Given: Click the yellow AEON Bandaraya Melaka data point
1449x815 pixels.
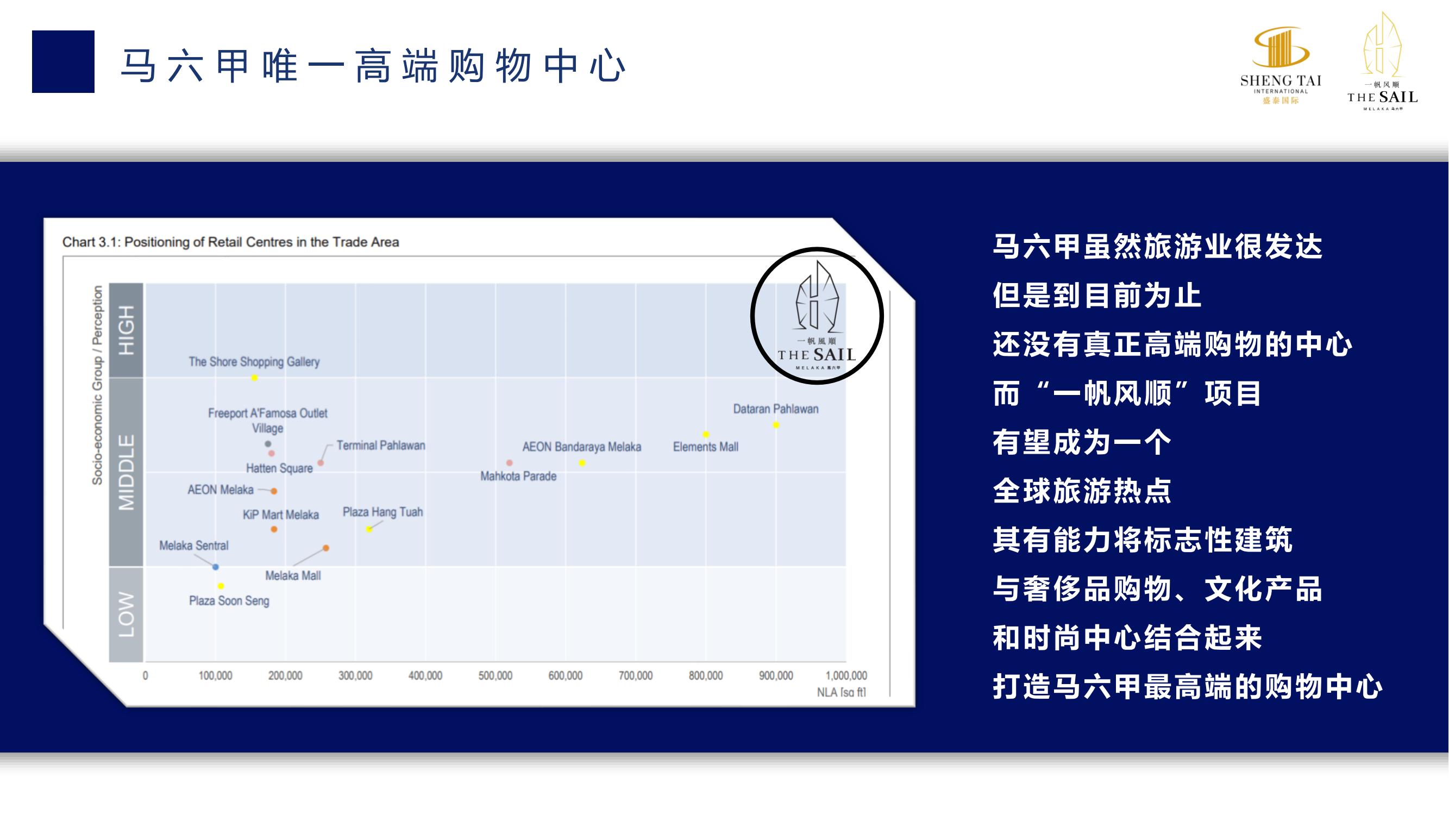Looking at the screenshot, I should point(582,463).
